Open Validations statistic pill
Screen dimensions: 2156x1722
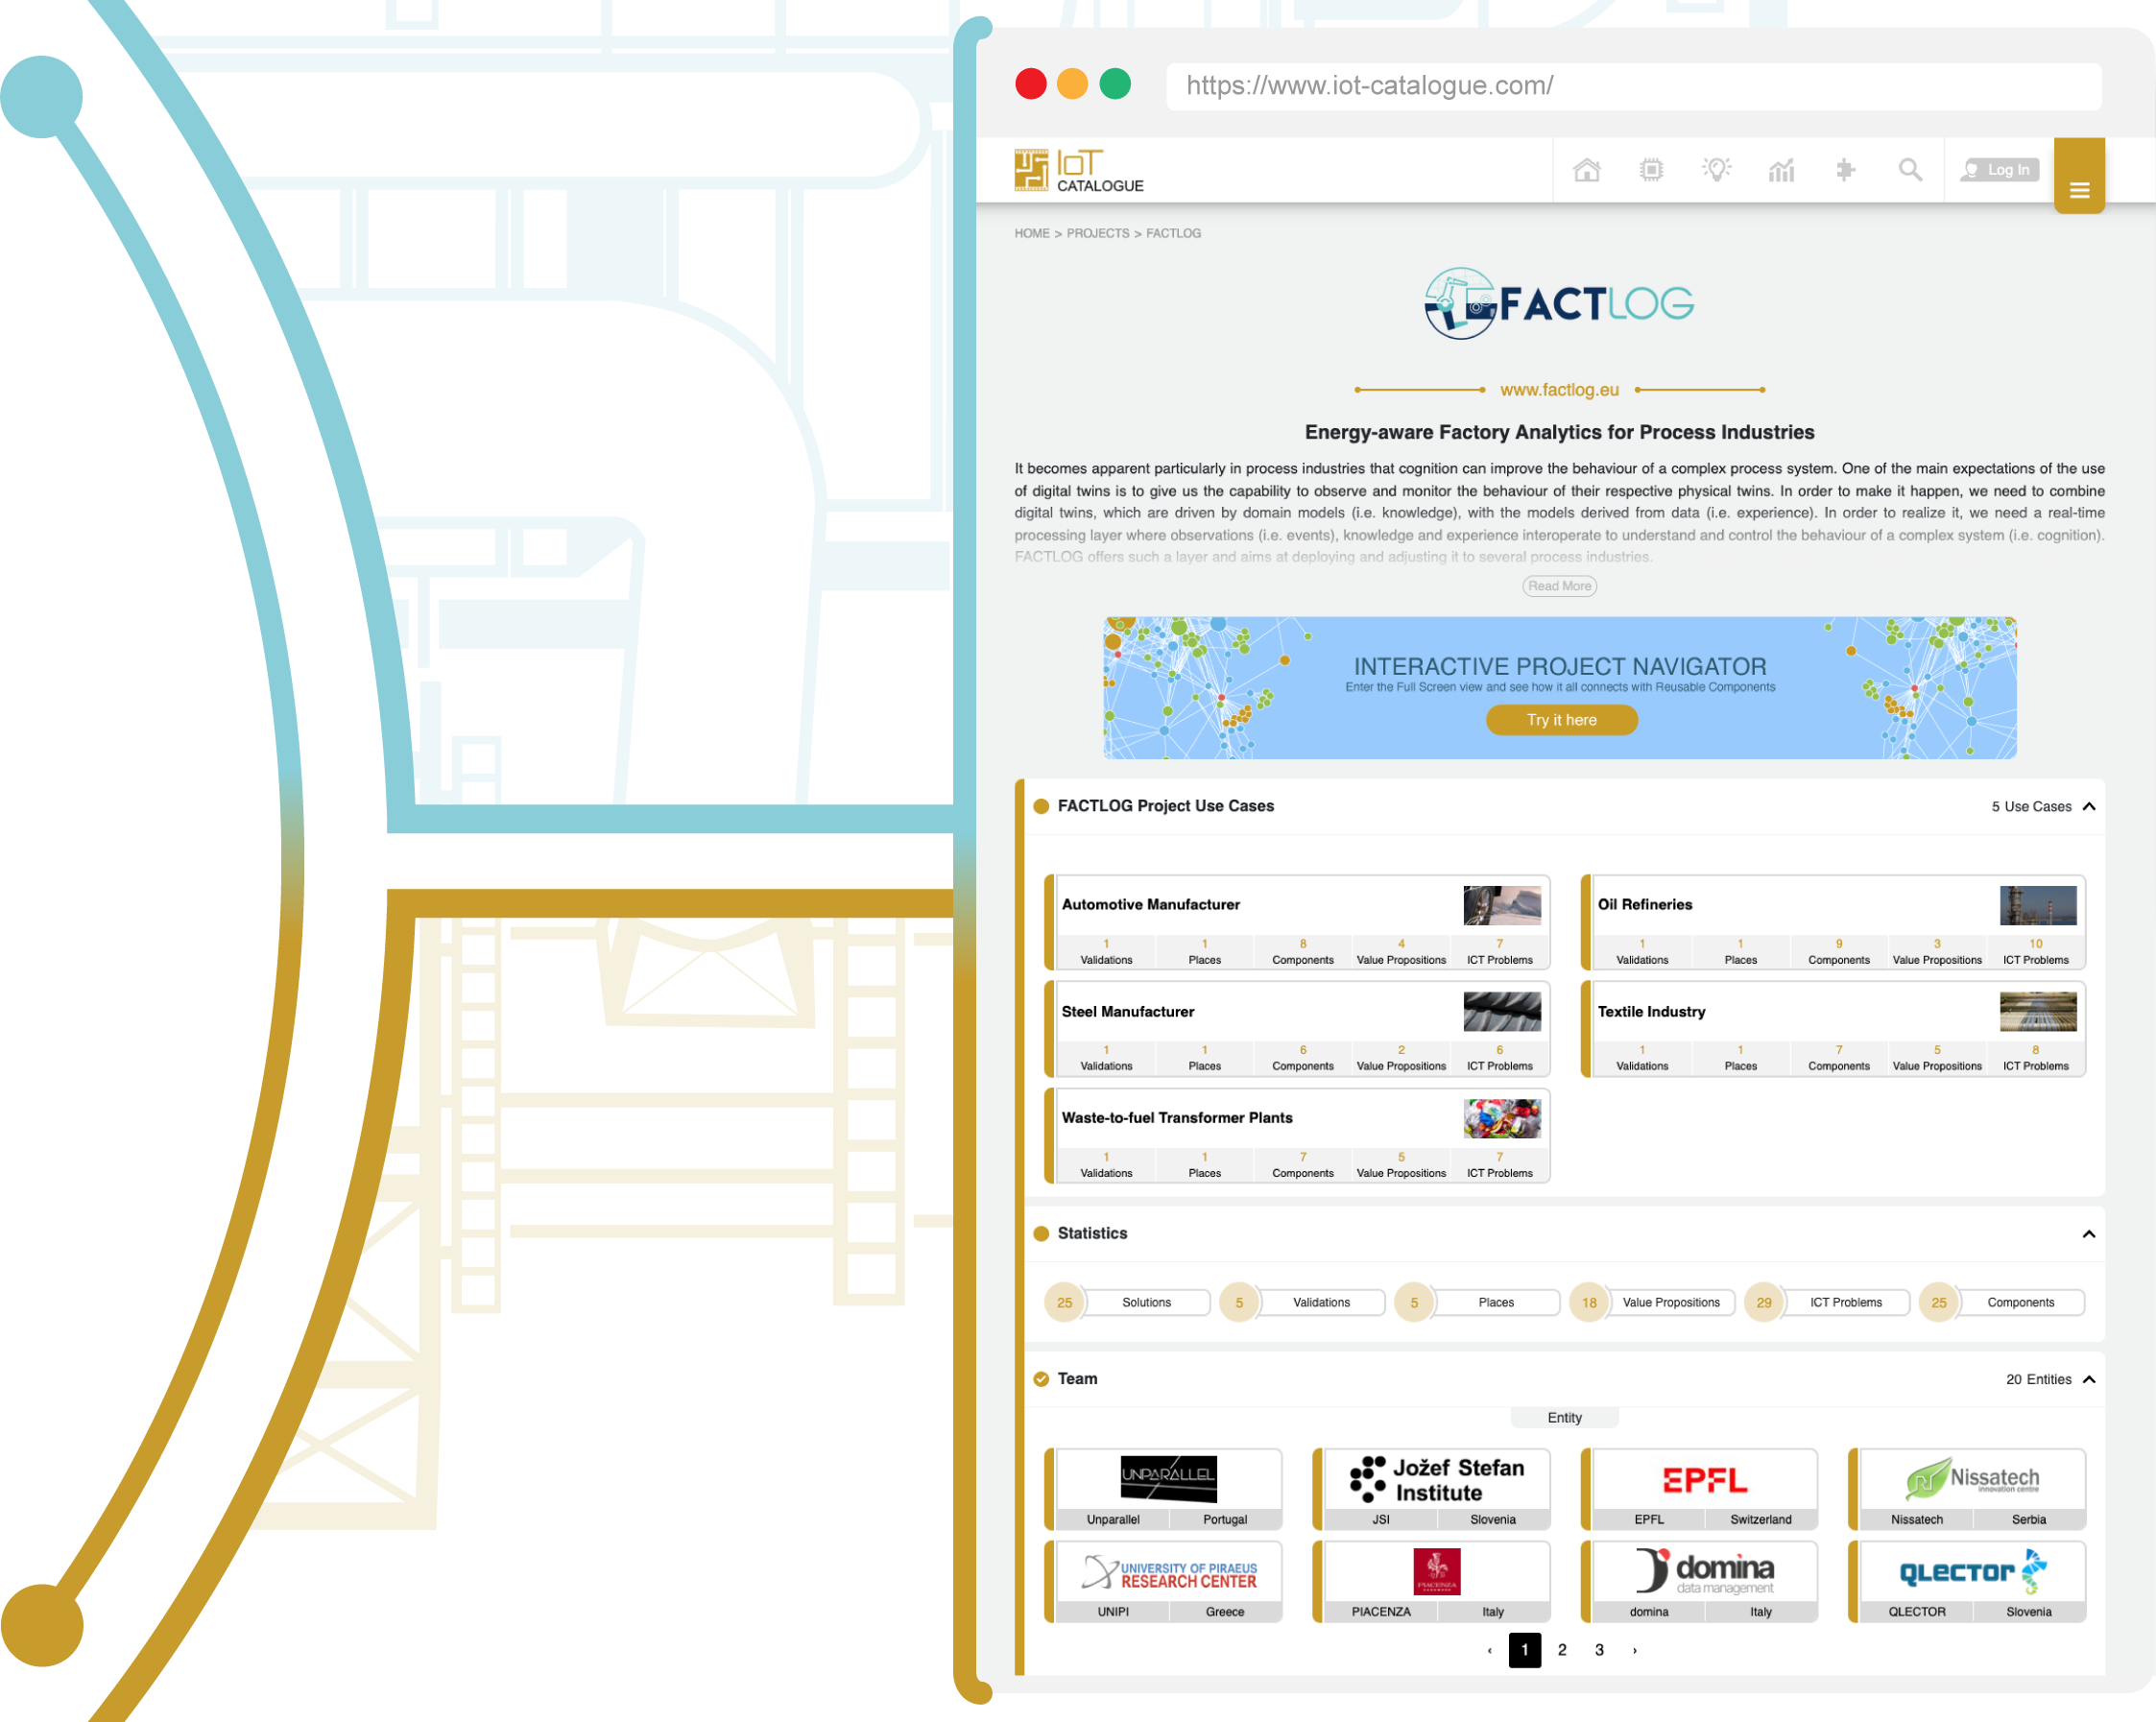click(x=1302, y=1302)
